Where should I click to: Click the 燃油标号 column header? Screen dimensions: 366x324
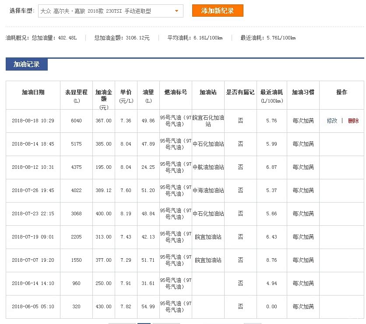click(x=176, y=93)
